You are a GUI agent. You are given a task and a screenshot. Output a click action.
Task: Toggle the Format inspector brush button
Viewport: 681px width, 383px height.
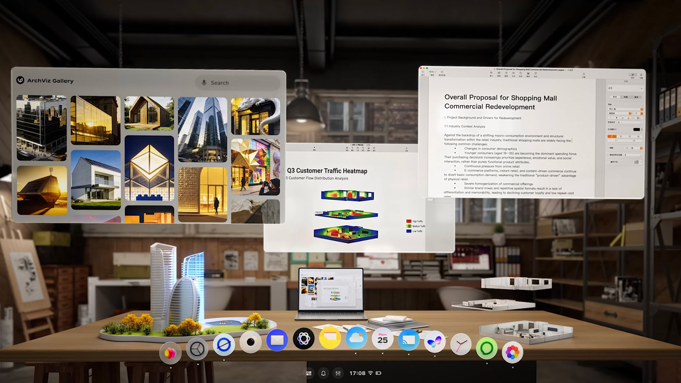click(632, 75)
